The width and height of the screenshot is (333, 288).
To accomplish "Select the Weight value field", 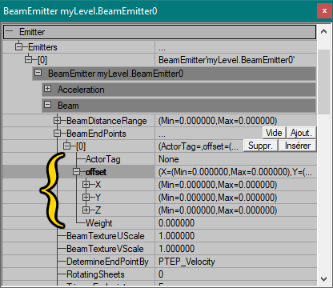I will click(x=236, y=223).
